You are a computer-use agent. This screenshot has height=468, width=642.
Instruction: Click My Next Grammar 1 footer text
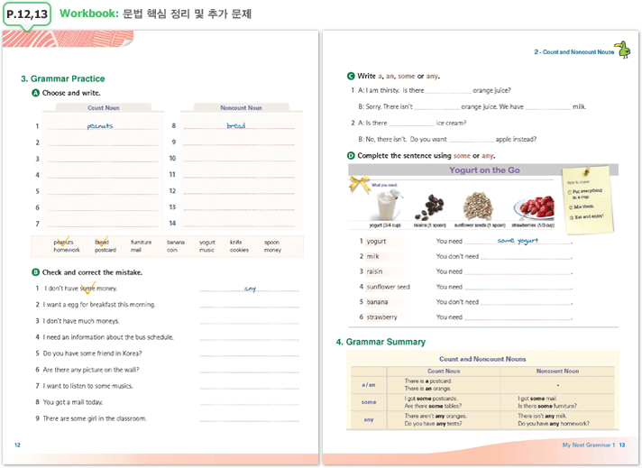[x=589, y=445]
